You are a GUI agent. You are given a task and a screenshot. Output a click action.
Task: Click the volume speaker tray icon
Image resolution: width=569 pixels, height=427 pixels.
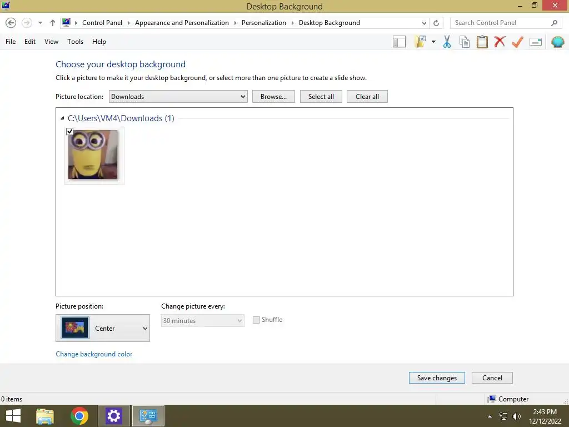(517, 416)
